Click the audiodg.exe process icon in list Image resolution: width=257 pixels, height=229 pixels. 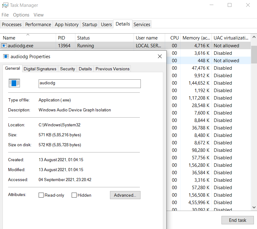point(4,46)
